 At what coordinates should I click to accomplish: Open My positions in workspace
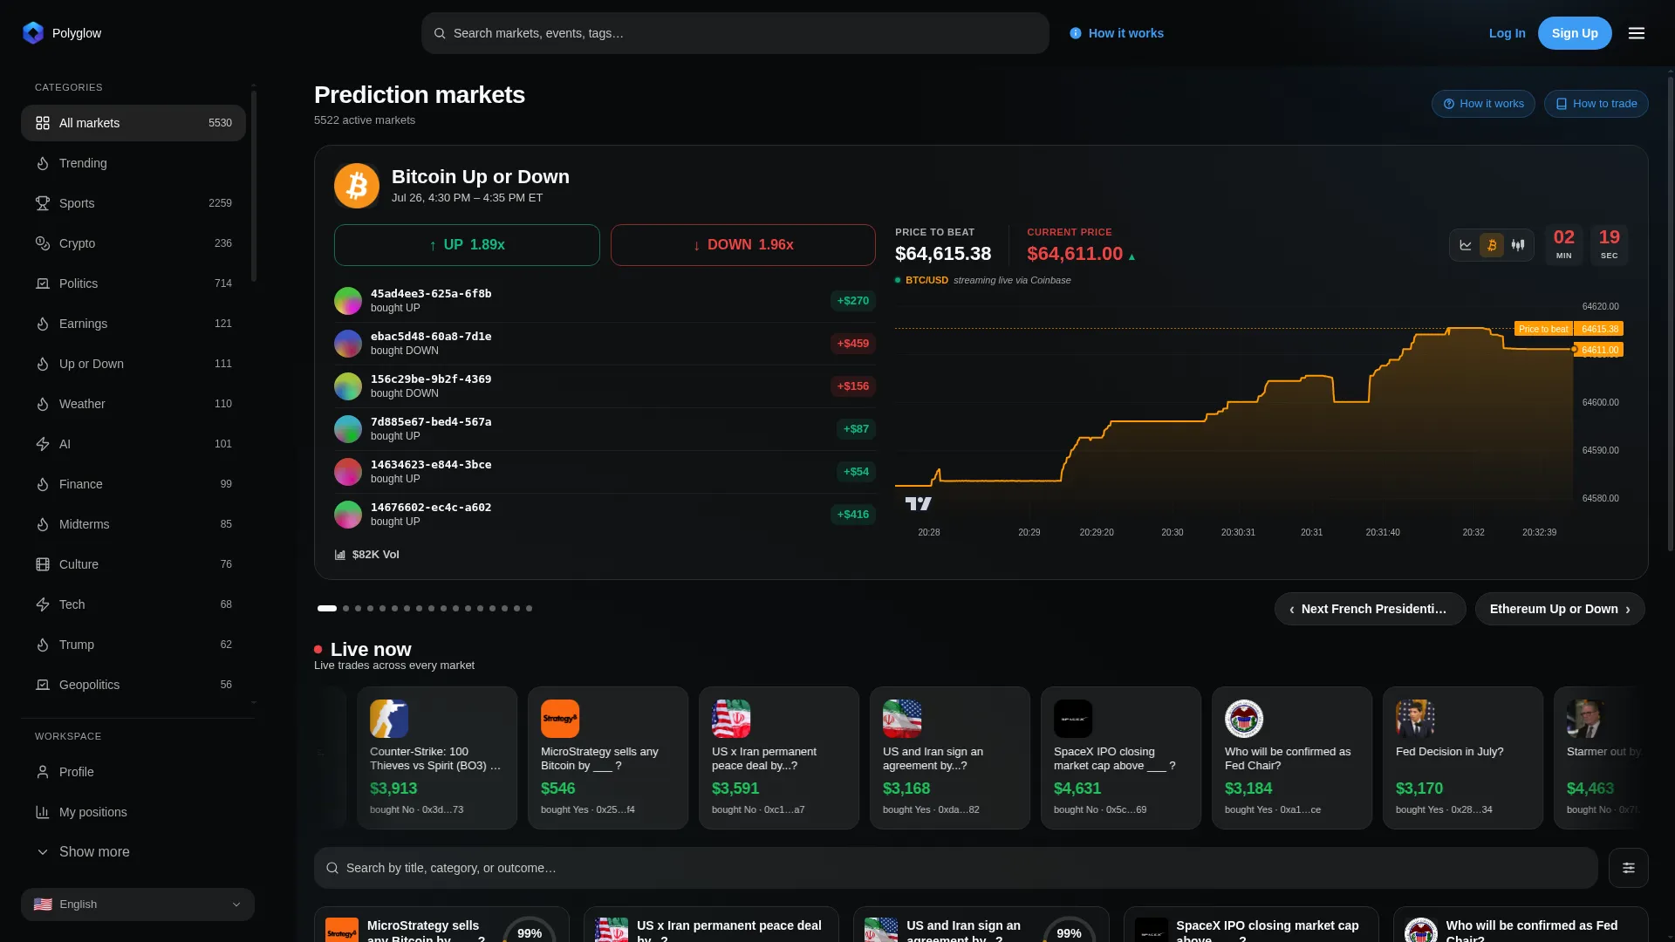point(133,812)
